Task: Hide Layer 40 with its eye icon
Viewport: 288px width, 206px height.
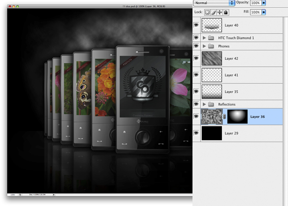Action: [196, 25]
